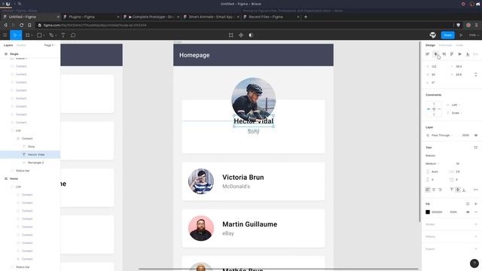Open the Design tab
The height and width of the screenshot is (271, 482).
click(430, 45)
